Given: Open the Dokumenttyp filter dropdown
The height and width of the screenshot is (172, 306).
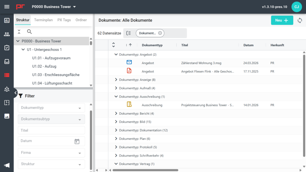Looking at the screenshot, I should [51, 108].
